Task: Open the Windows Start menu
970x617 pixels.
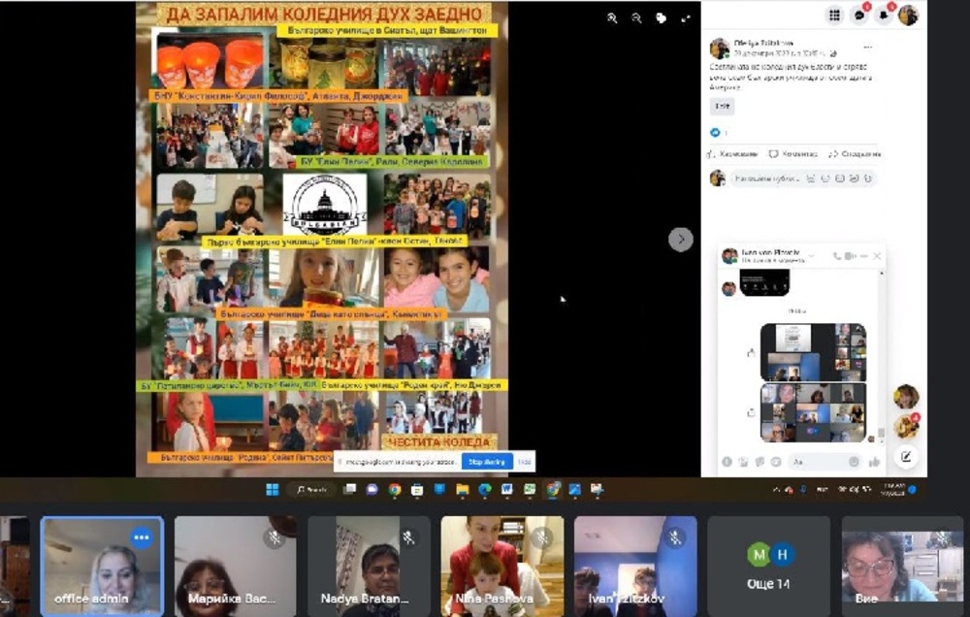Action: (273, 490)
